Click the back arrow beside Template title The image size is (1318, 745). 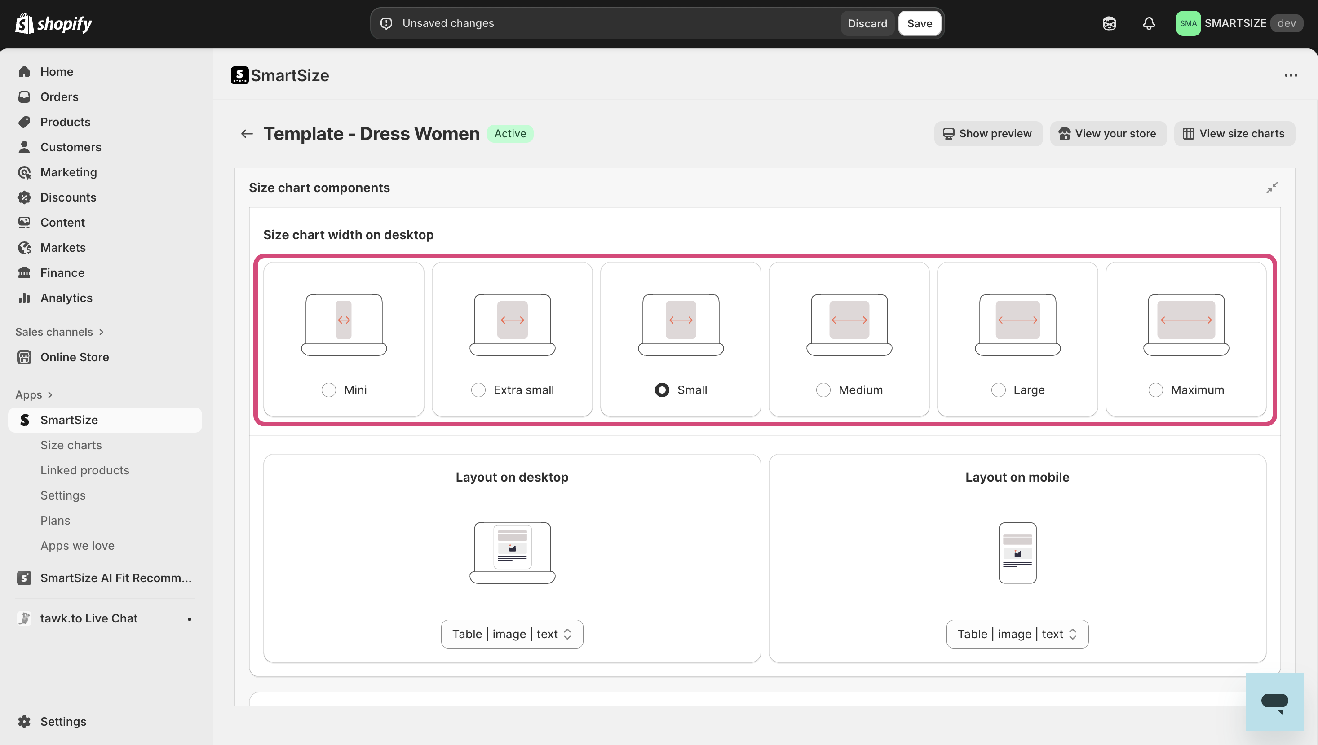(x=247, y=134)
